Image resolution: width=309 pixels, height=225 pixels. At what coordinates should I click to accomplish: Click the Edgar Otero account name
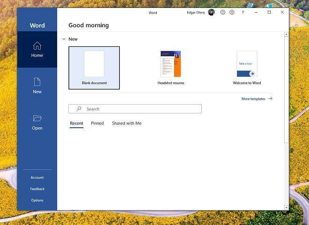point(196,13)
